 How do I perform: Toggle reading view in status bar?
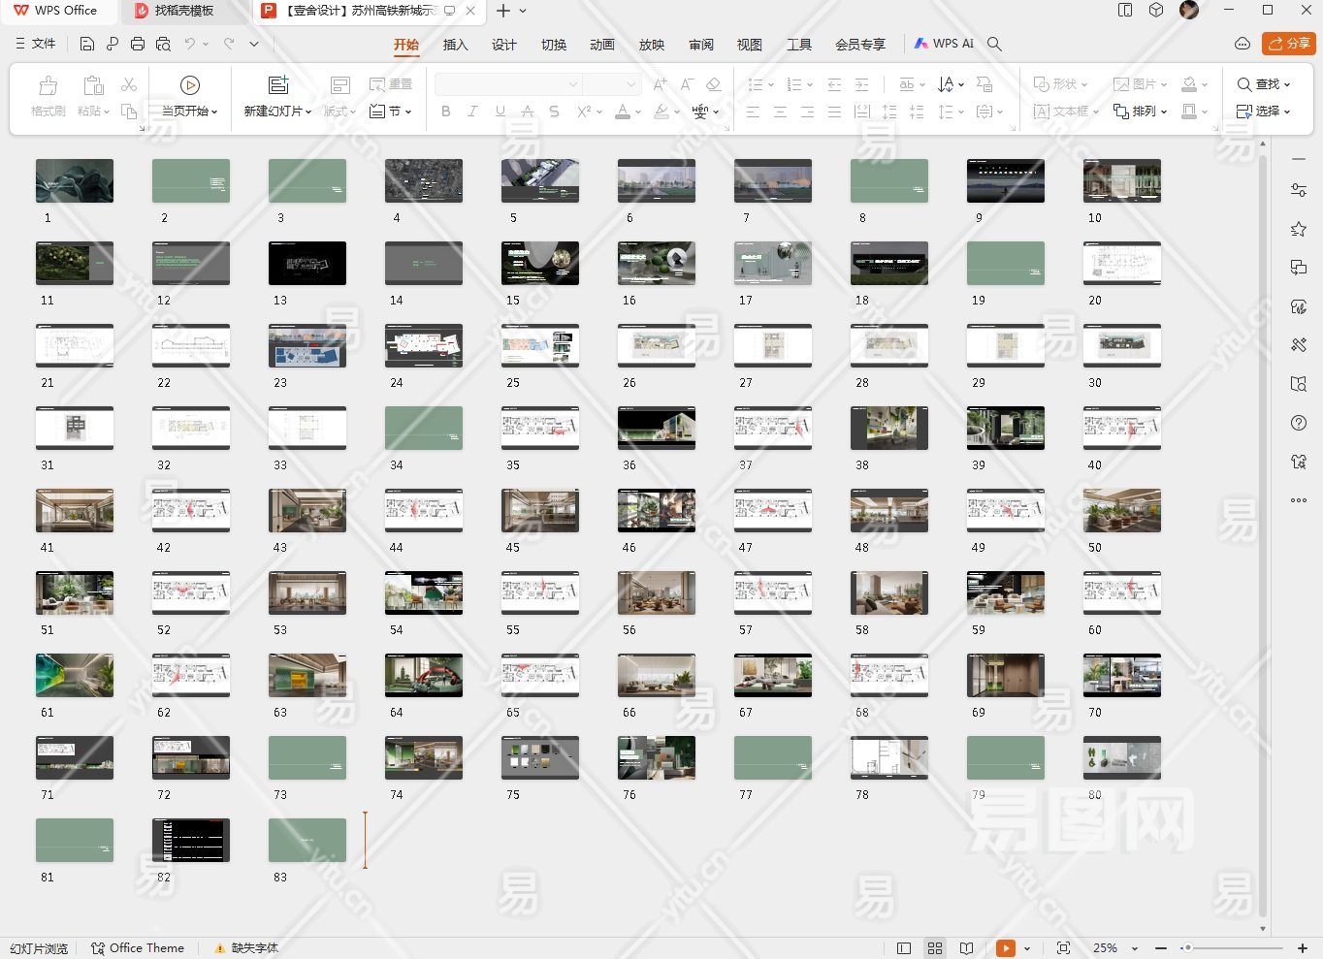(x=967, y=948)
